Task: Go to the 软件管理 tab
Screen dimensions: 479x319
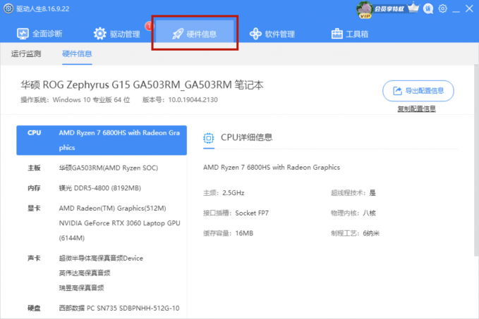Action: 272,34
